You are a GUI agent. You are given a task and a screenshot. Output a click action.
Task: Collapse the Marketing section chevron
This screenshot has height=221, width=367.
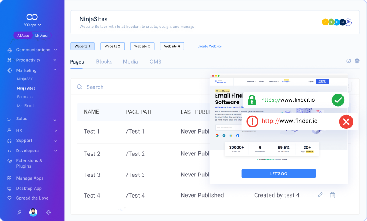pyautogui.click(x=55, y=70)
